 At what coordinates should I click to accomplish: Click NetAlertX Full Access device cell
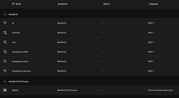point(67,90)
